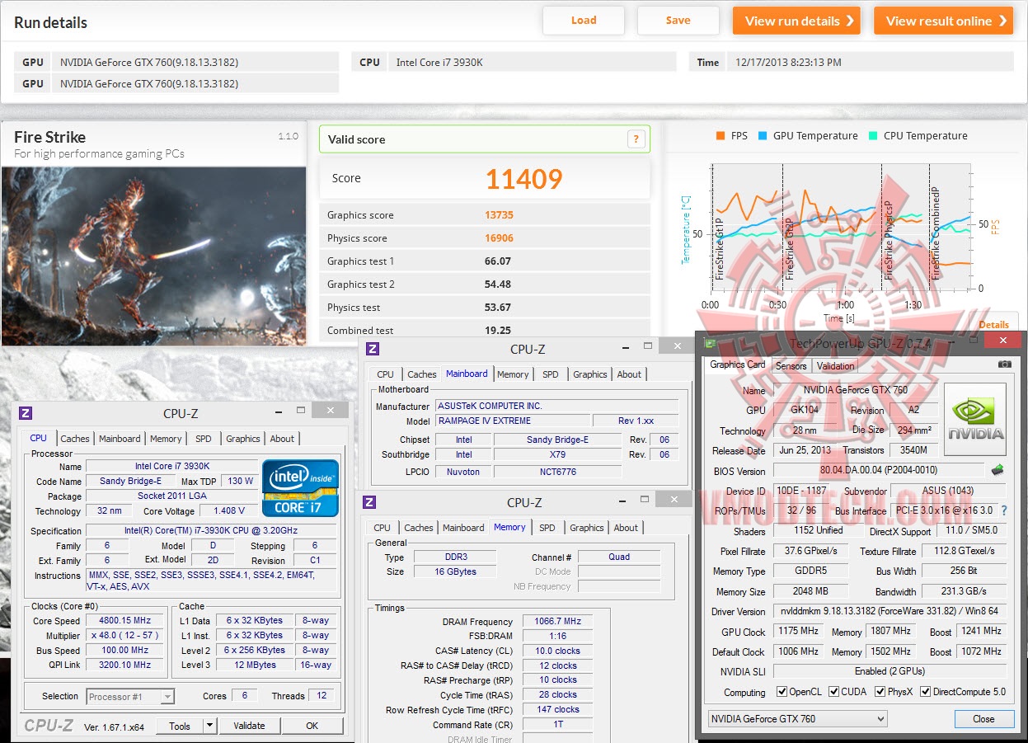Open the GPU selector dropdown in GPU-Z
Screen dimensions: 1028x743
(x=798, y=719)
